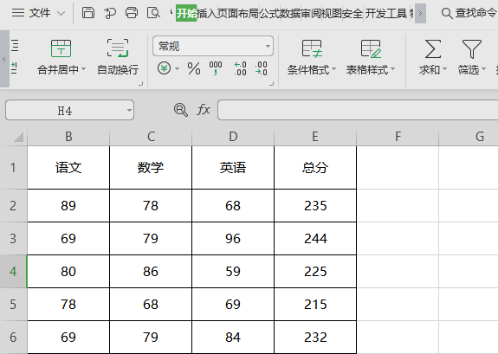Viewport: 498px width, 354px height.
Task: Increase decimal places
Action: click(x=240, y=68)
